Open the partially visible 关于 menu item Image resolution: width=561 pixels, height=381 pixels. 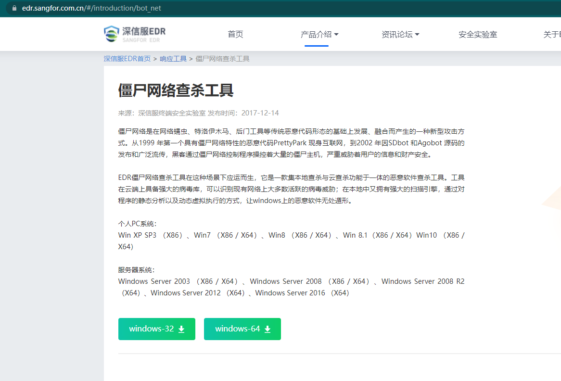[552, 34]
